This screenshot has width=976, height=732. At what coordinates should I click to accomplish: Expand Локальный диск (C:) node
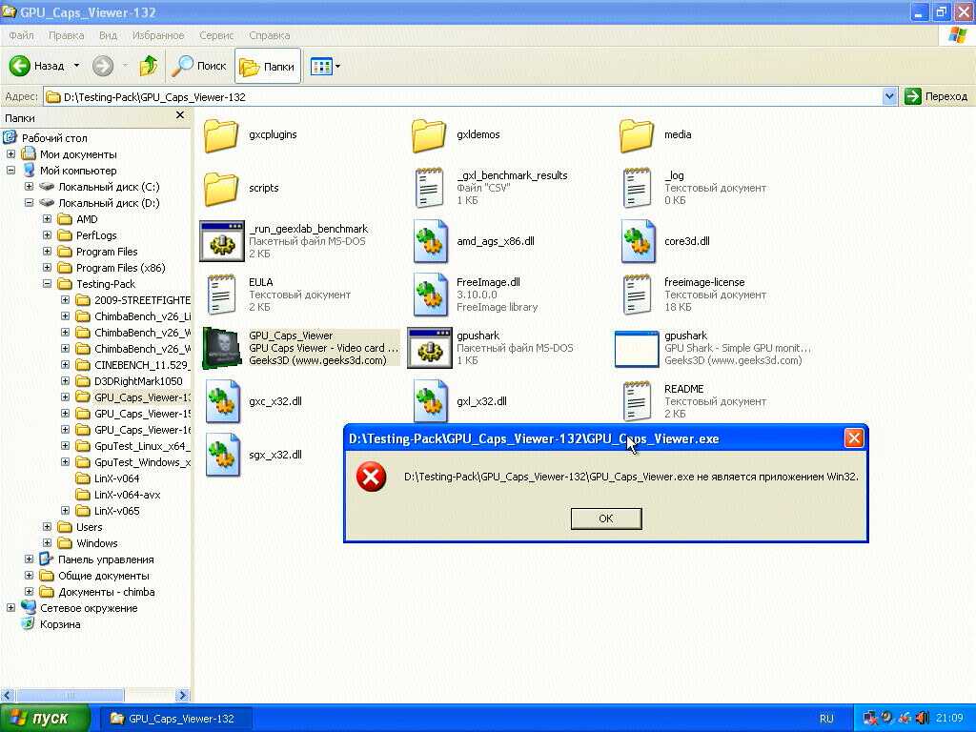tap(29, 186)
